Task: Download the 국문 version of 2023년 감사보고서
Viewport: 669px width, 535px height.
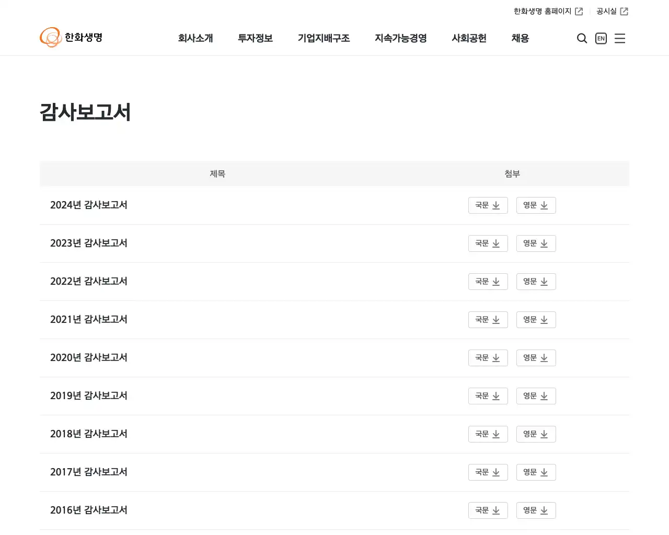Action: 488,243
